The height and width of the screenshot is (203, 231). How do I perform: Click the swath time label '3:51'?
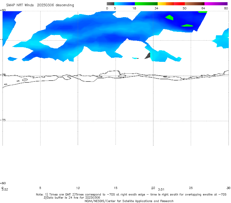pyautogui.click(x=161, y=190)
